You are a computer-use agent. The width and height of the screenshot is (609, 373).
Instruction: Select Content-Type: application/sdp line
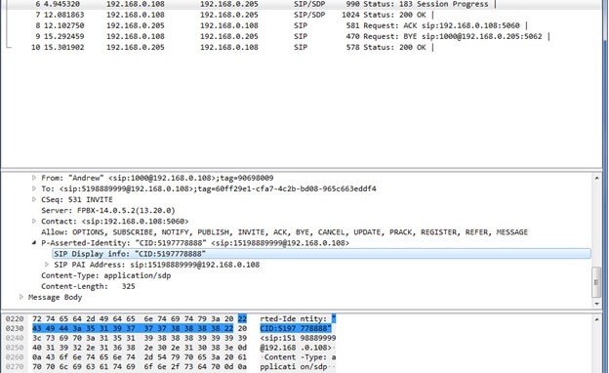pos(106,275)
